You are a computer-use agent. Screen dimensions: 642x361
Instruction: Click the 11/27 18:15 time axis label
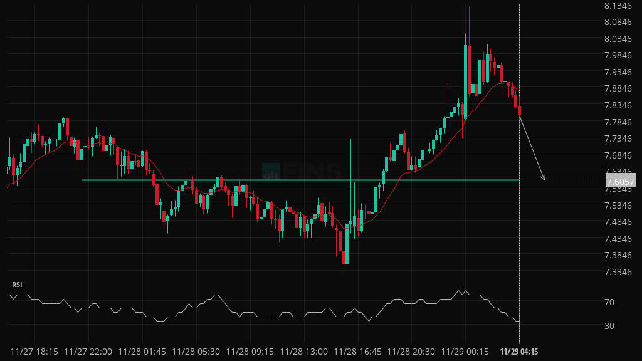tap(35, 352)
